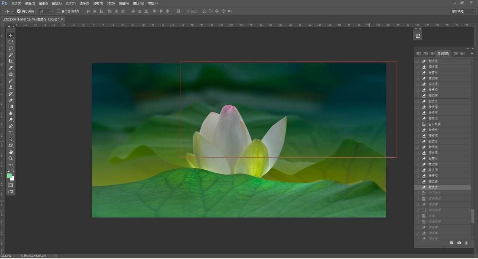Choose the Eyedropper tool
This screenshot has width=478, height=259.
click(11, 68)
